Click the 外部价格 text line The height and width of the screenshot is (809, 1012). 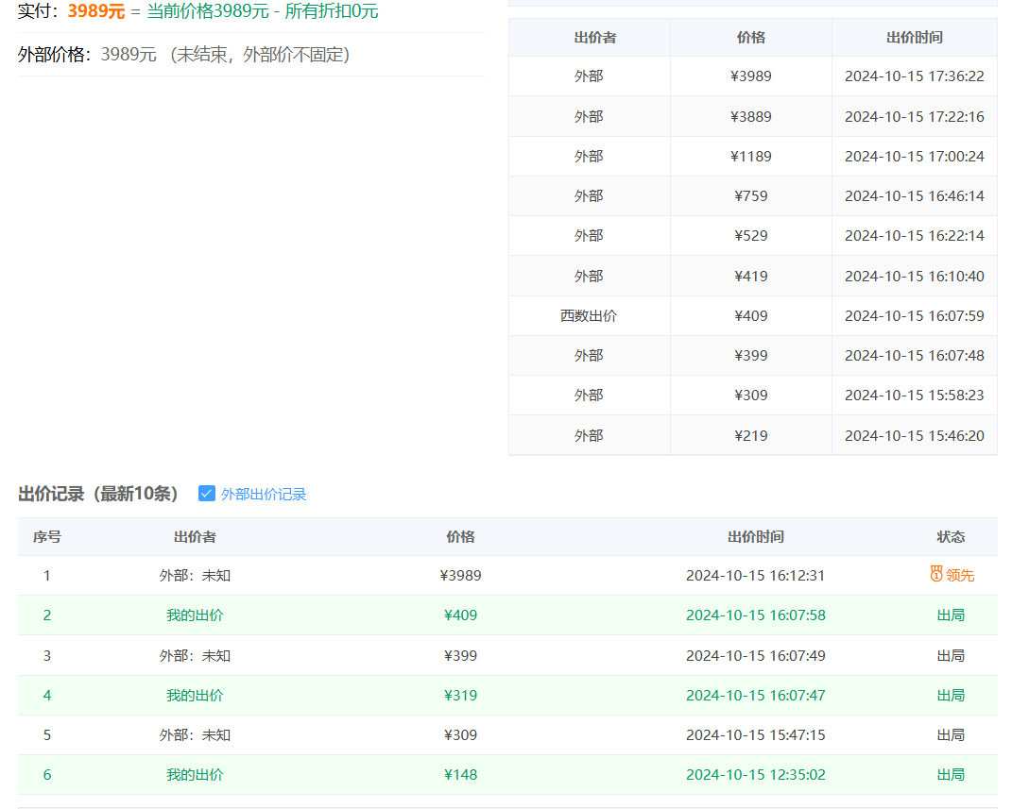(184, 55)
